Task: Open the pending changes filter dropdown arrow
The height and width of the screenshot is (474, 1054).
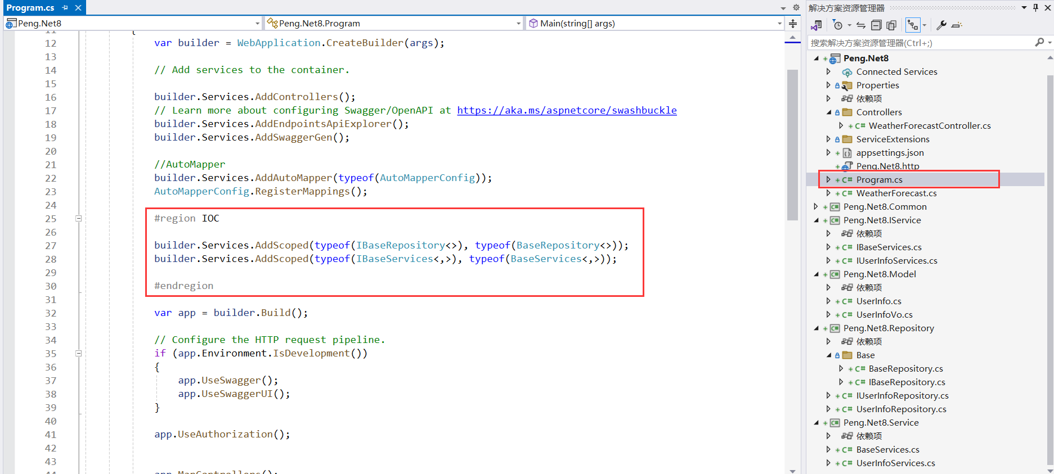Action: tap(849, 25)
